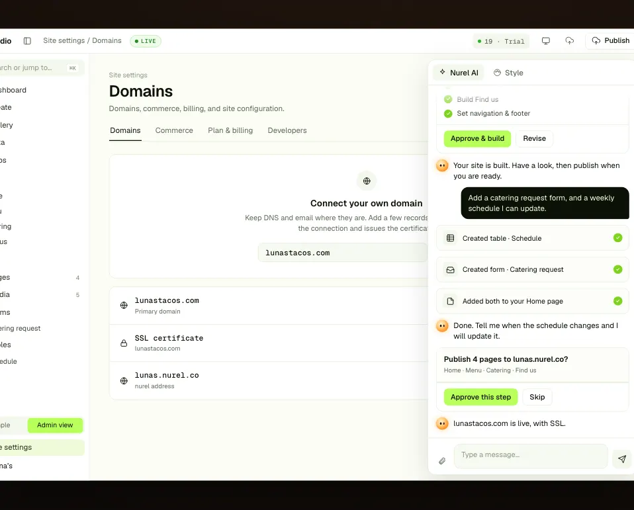Focus the Type a message field

[531, 456]
